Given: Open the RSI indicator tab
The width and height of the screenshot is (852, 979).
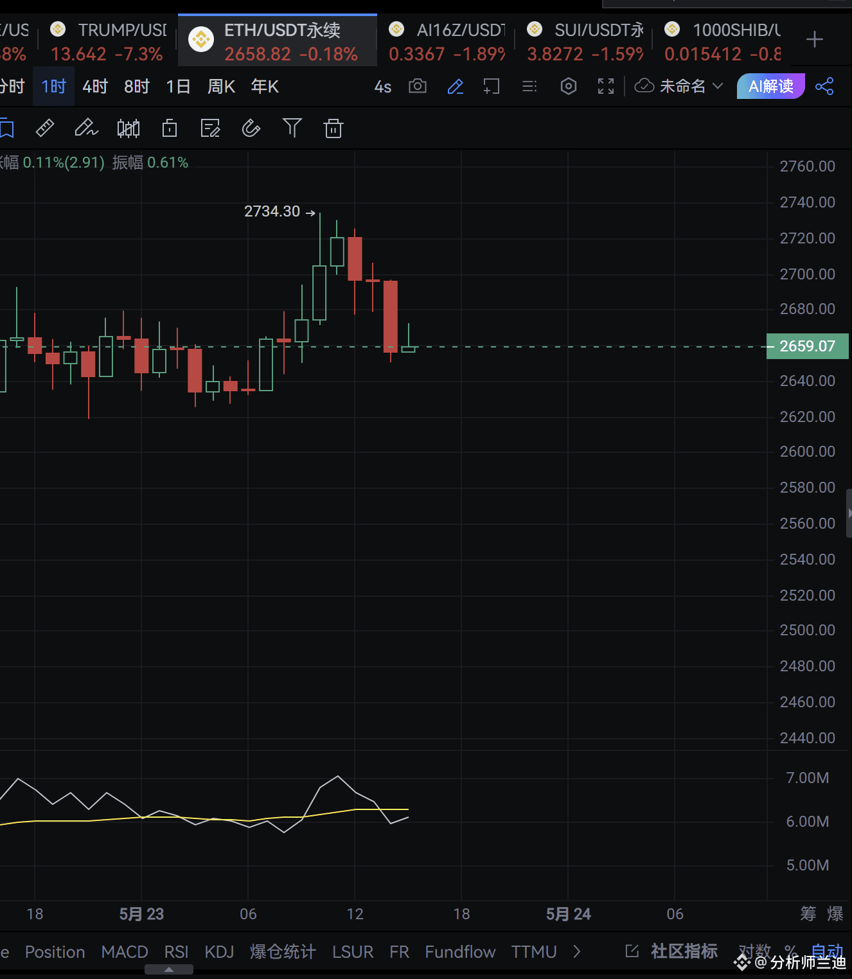Looking at the screenshot, I should 176,952.
